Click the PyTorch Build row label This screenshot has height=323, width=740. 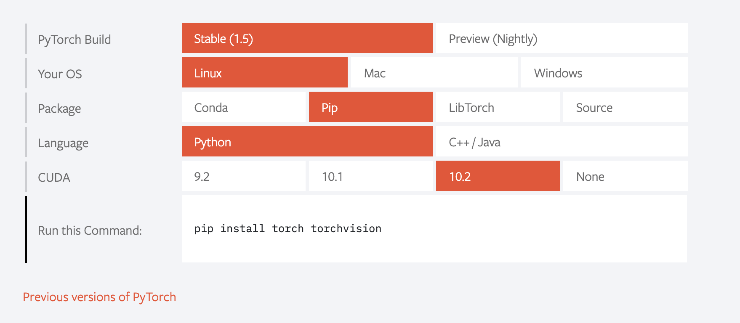tap(75, 40)
